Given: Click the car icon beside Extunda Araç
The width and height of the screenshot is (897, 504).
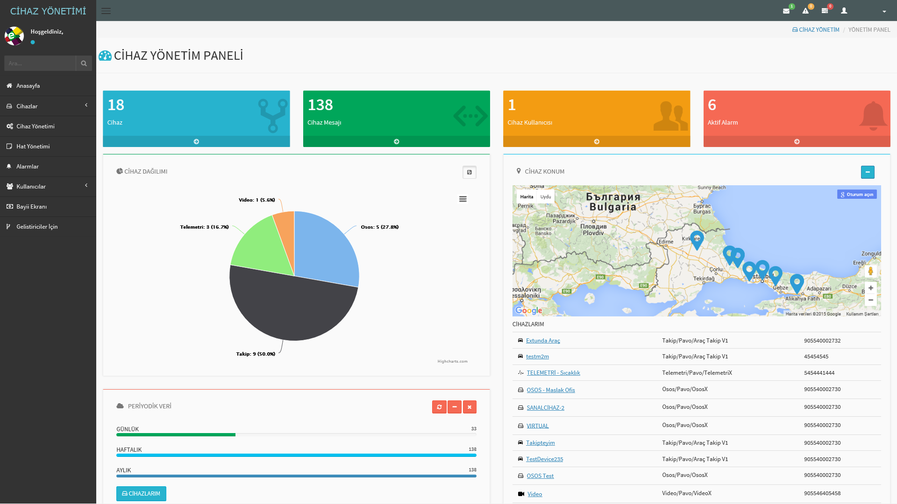Looking at the screenshot, I should tap(520, 340).
